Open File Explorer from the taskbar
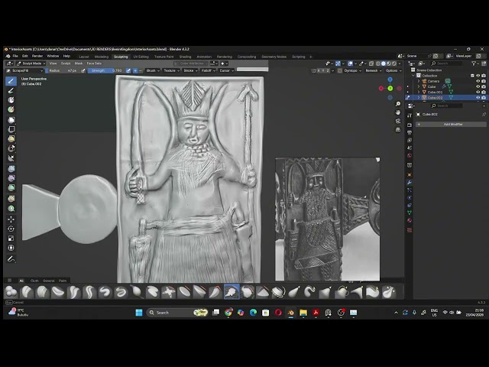Screen dimensions: 489x367 (303, 313)
